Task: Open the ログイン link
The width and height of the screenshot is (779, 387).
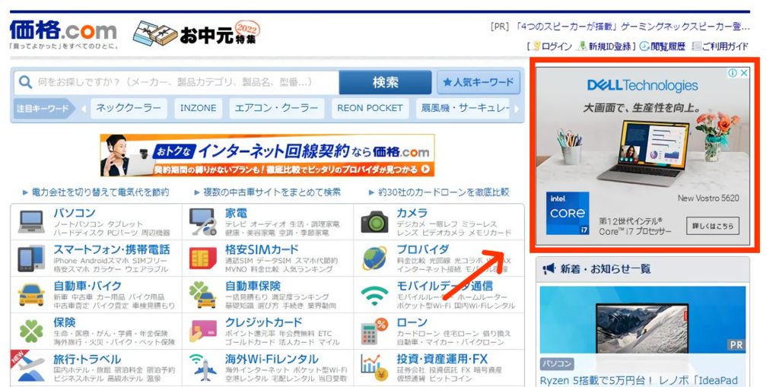Action: [x=556, y=46]
